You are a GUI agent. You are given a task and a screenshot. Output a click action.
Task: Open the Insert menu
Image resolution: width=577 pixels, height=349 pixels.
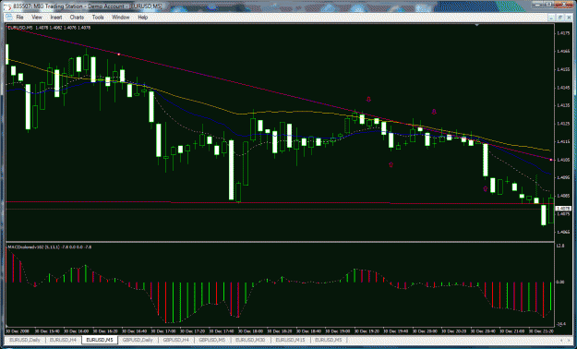pyautogui.click(x=56, y=18)
